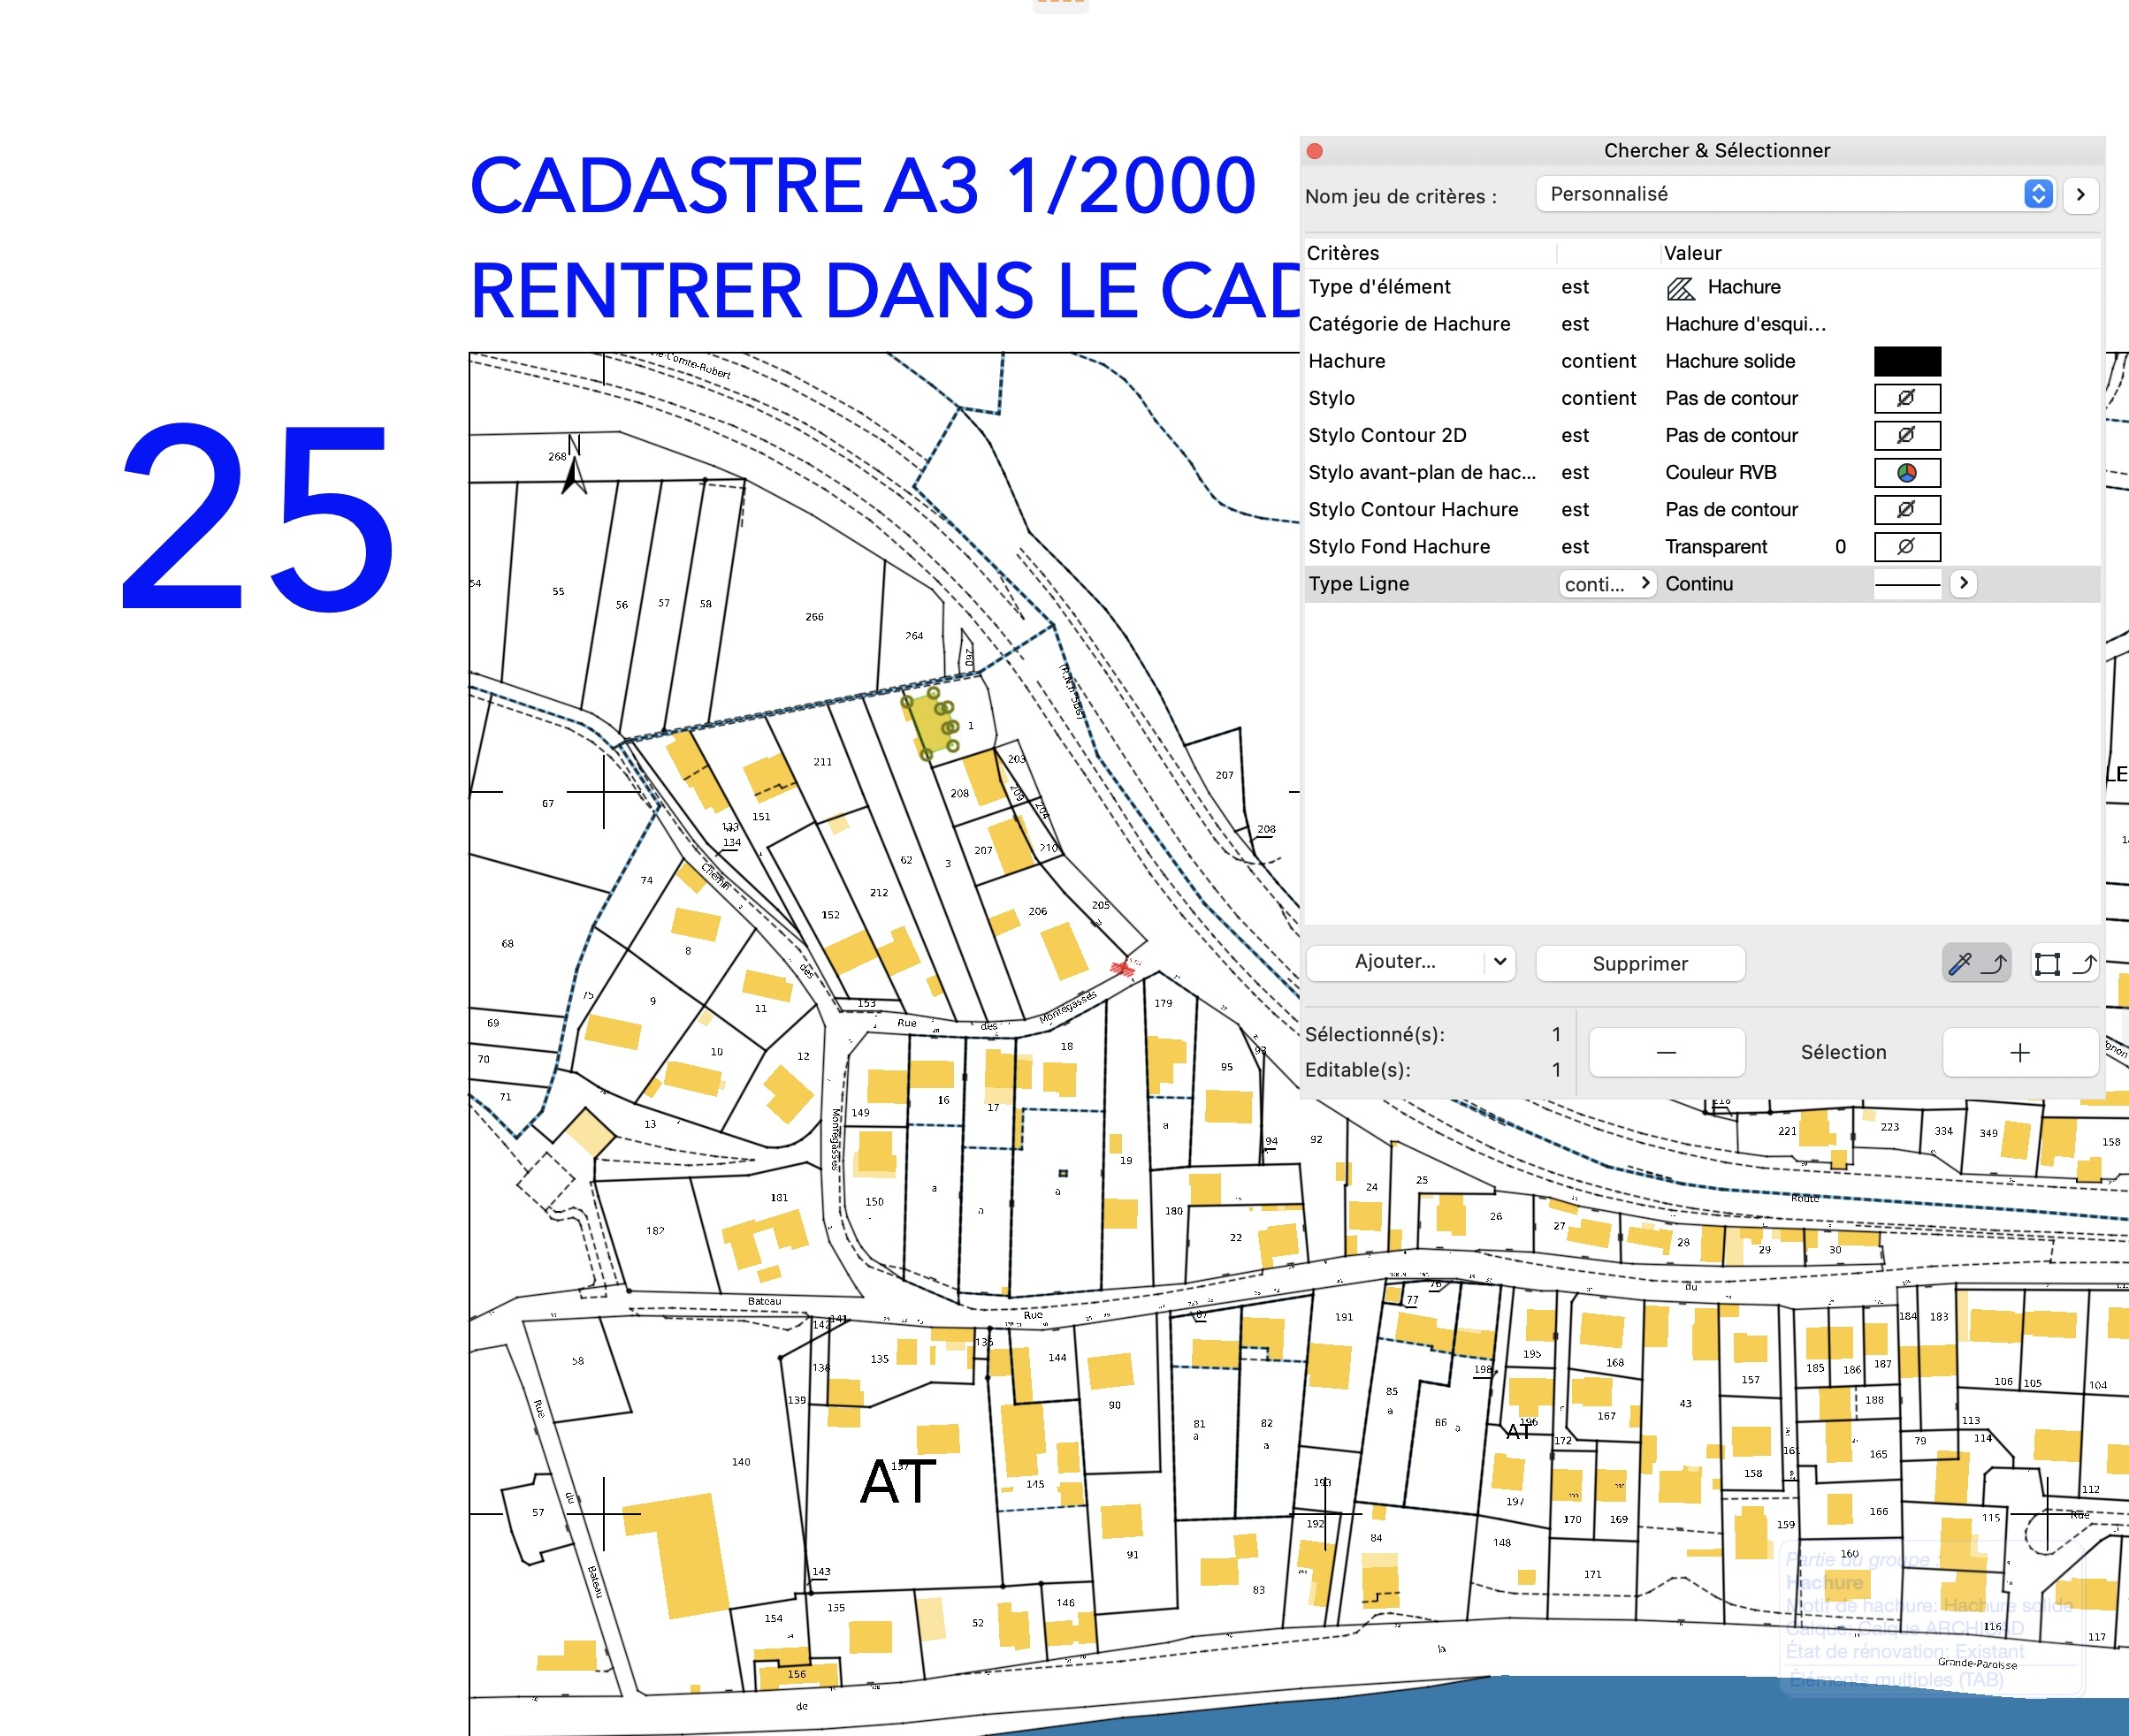This screenshot has height=1736, width=2129.
Task: Click the RVB color wheel icon
Action: point(1906,472)
